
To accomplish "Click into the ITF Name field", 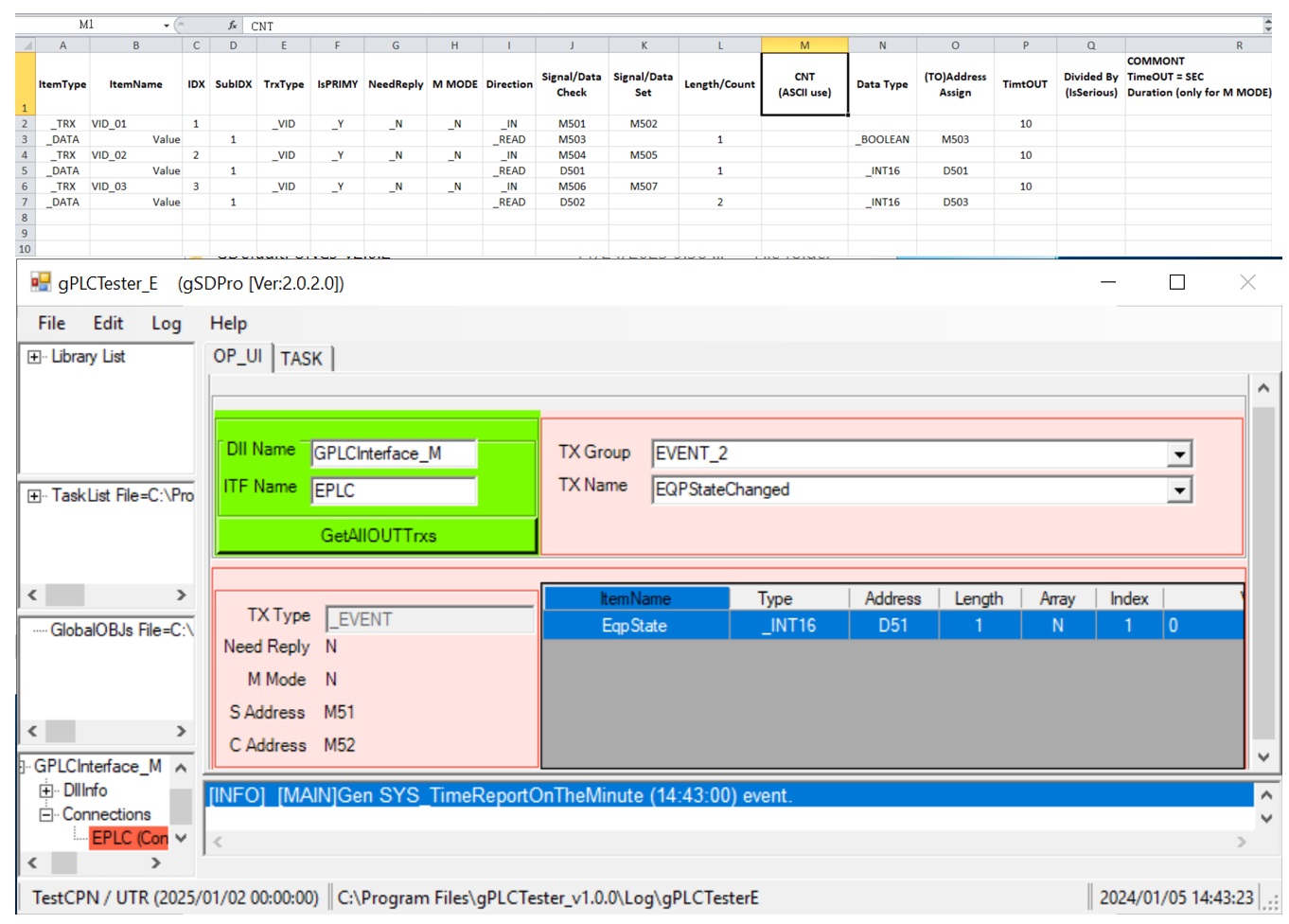I will 394,490.
